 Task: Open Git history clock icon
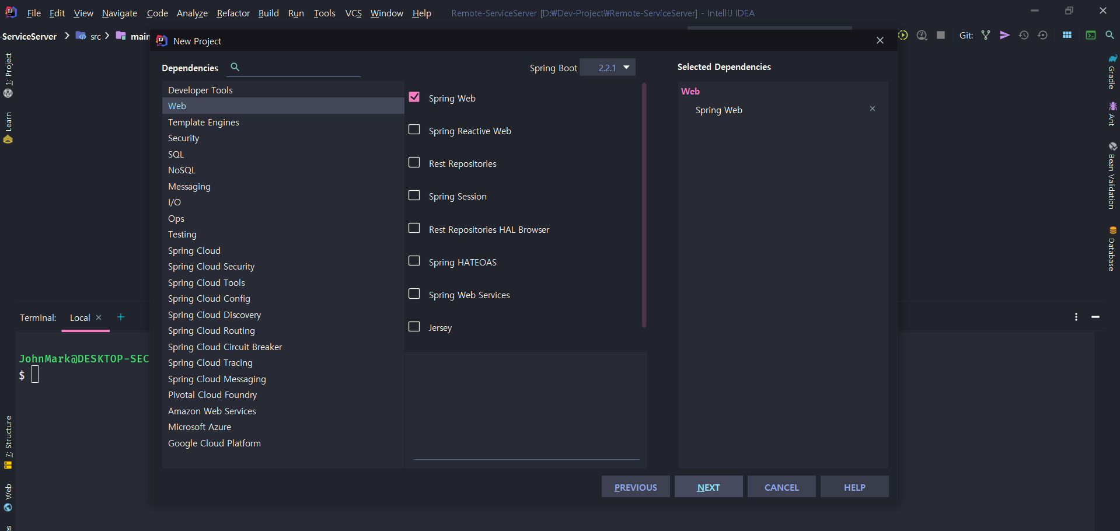(1024, 35)
